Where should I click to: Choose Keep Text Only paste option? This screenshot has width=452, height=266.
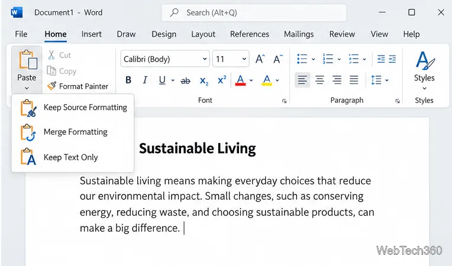[73, 157]
